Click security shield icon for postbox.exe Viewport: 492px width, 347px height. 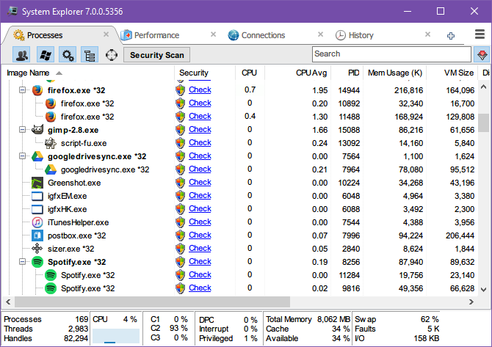[x=181, y=235]
